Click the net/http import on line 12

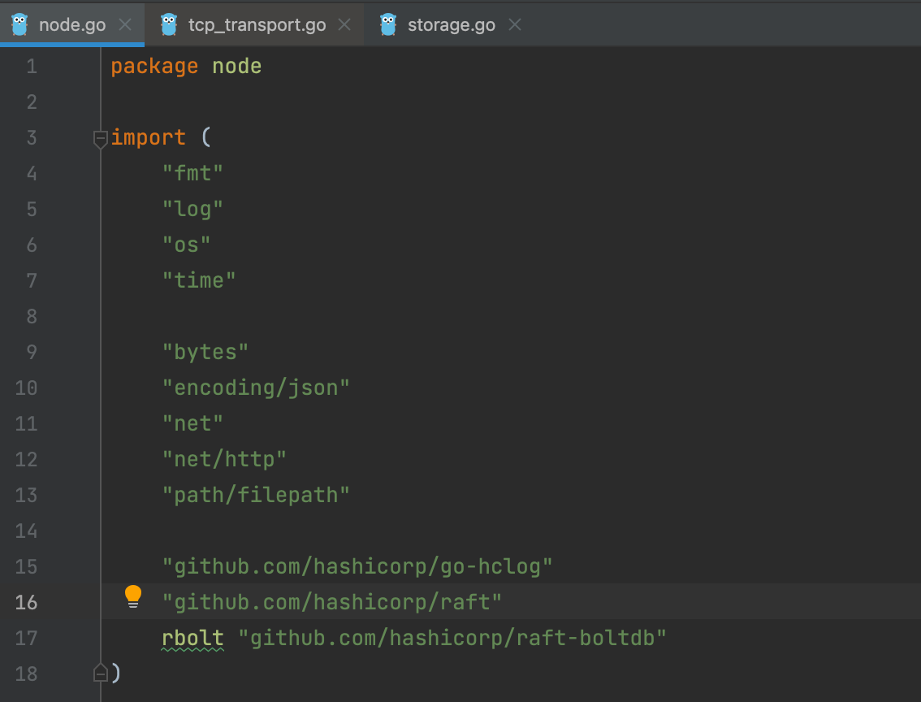[x=224, y=458]
